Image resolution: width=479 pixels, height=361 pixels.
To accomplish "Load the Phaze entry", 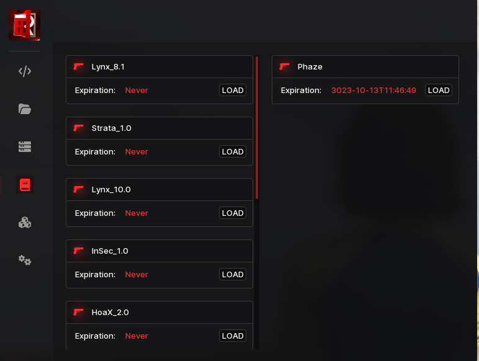I will pyautogui.click(x=439, y=90).
